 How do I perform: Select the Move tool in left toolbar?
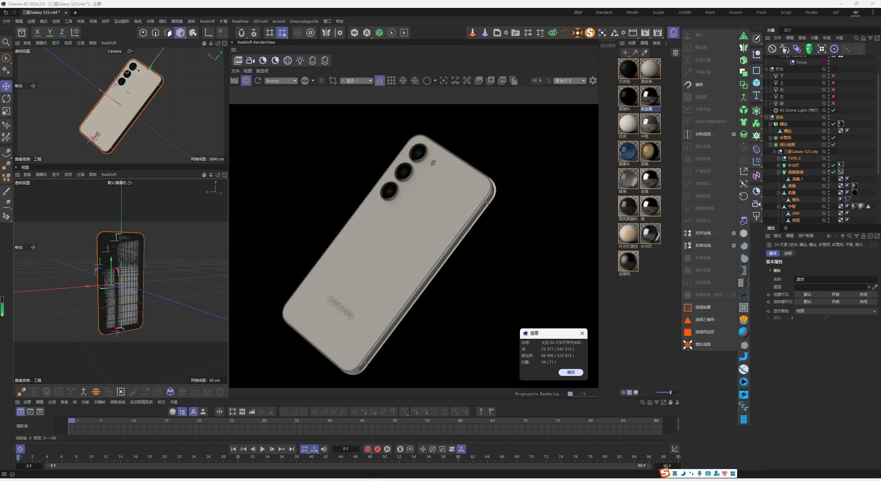coord(6,86)
